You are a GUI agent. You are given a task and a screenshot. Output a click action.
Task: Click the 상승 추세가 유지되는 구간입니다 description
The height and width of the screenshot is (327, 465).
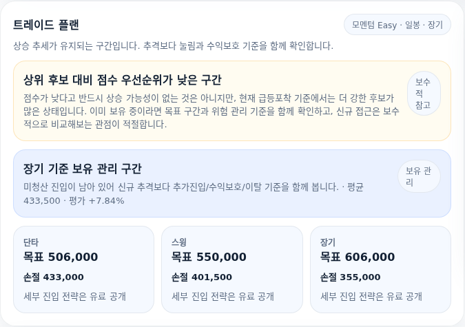coord(173,46)
